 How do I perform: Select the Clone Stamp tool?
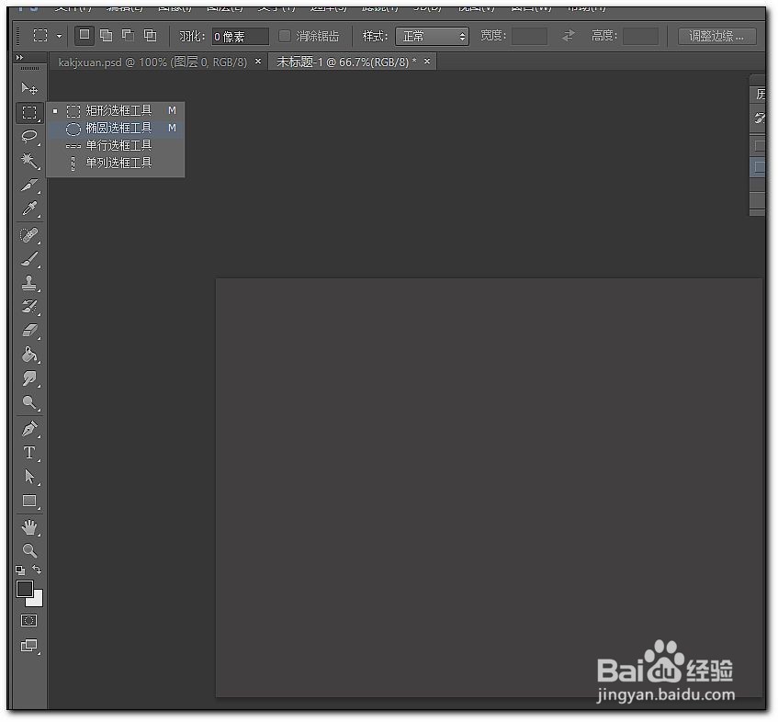pos(29,283)
